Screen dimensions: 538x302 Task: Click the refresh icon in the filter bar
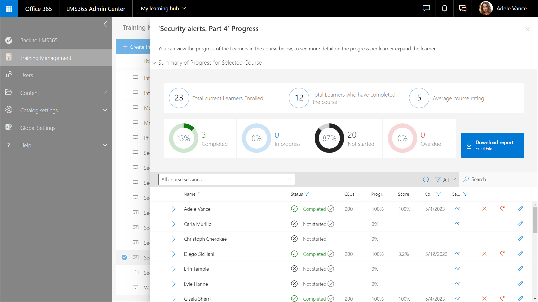(x=426, y=179)
